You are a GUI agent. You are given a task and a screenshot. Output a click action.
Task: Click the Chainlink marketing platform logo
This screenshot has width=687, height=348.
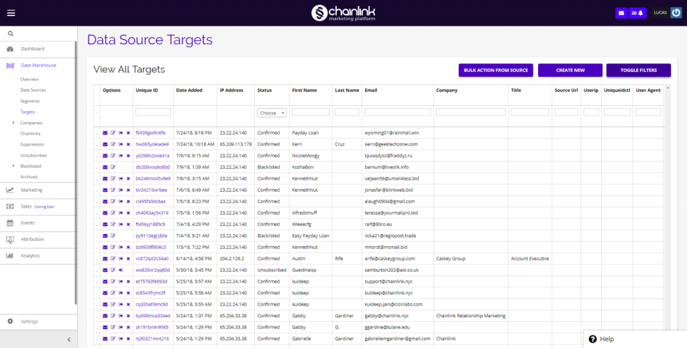[343, 13]
